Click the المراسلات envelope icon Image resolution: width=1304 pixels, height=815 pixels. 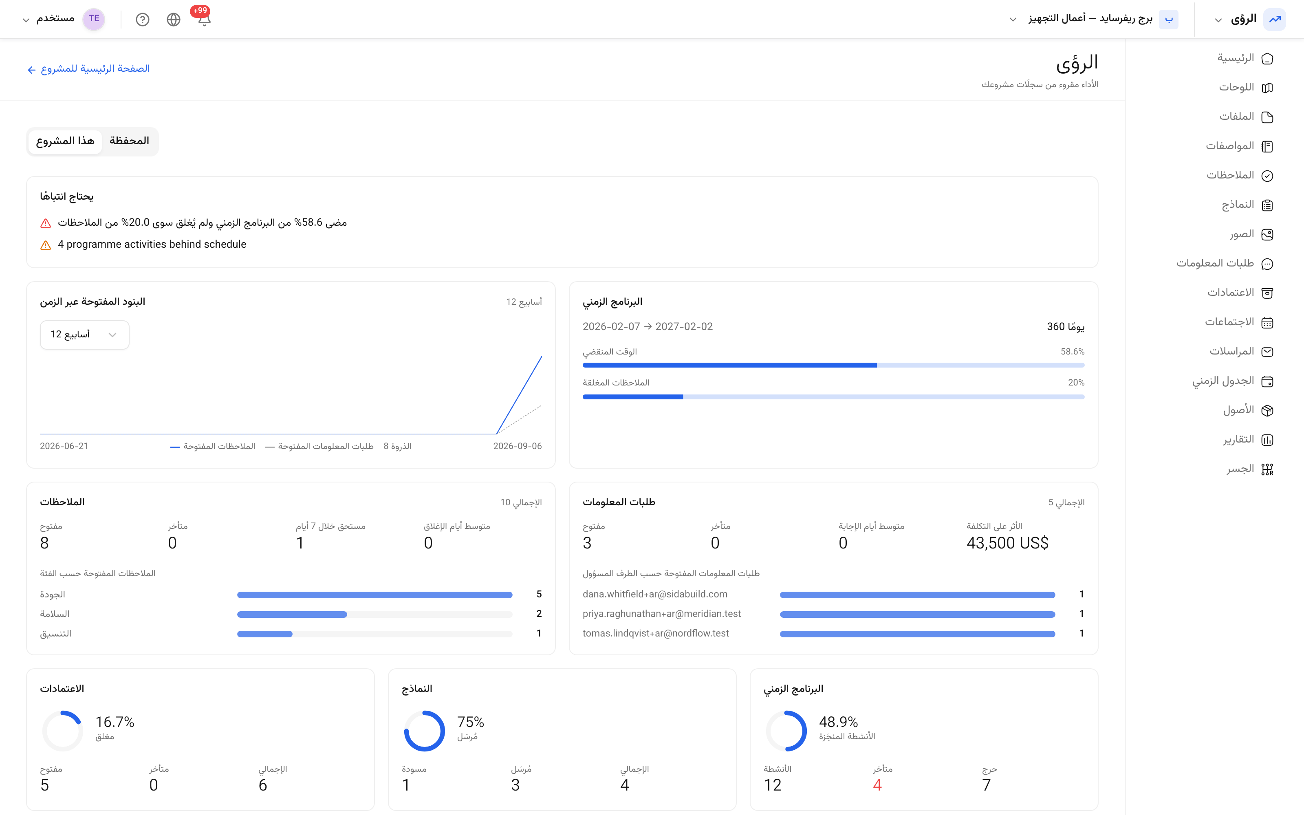(x=1267, y=351)
